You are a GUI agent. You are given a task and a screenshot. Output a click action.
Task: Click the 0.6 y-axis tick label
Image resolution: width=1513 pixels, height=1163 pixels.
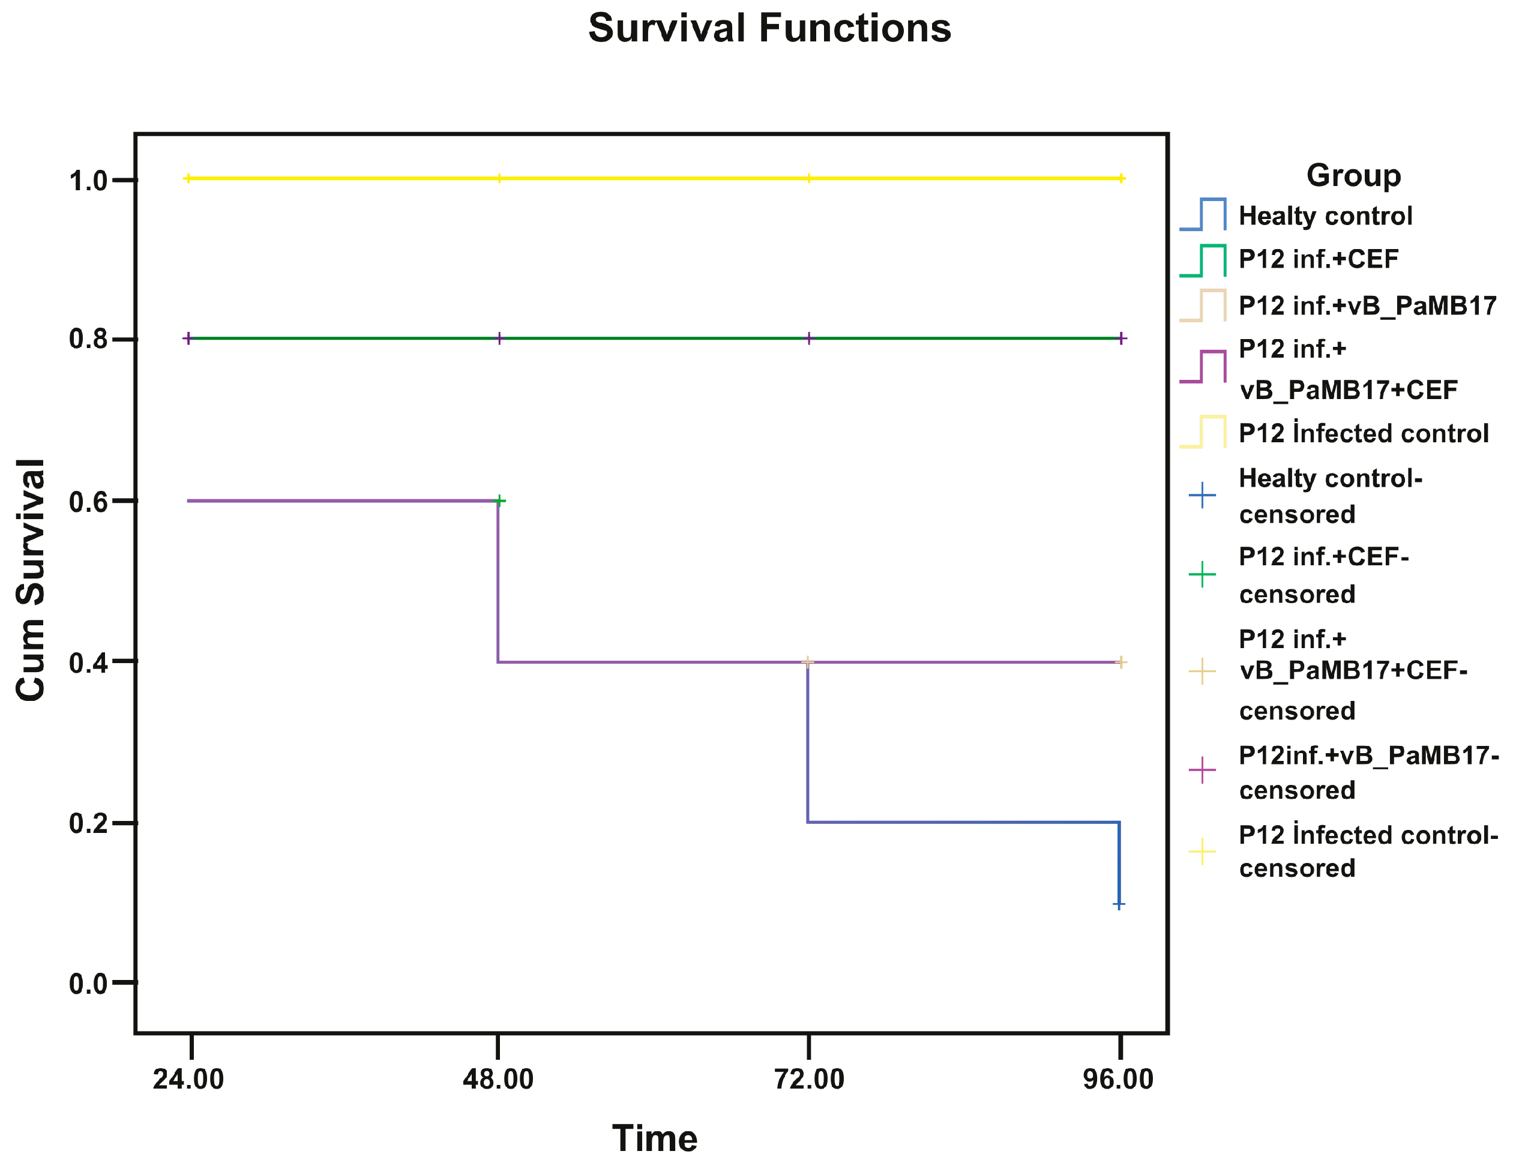88,502
